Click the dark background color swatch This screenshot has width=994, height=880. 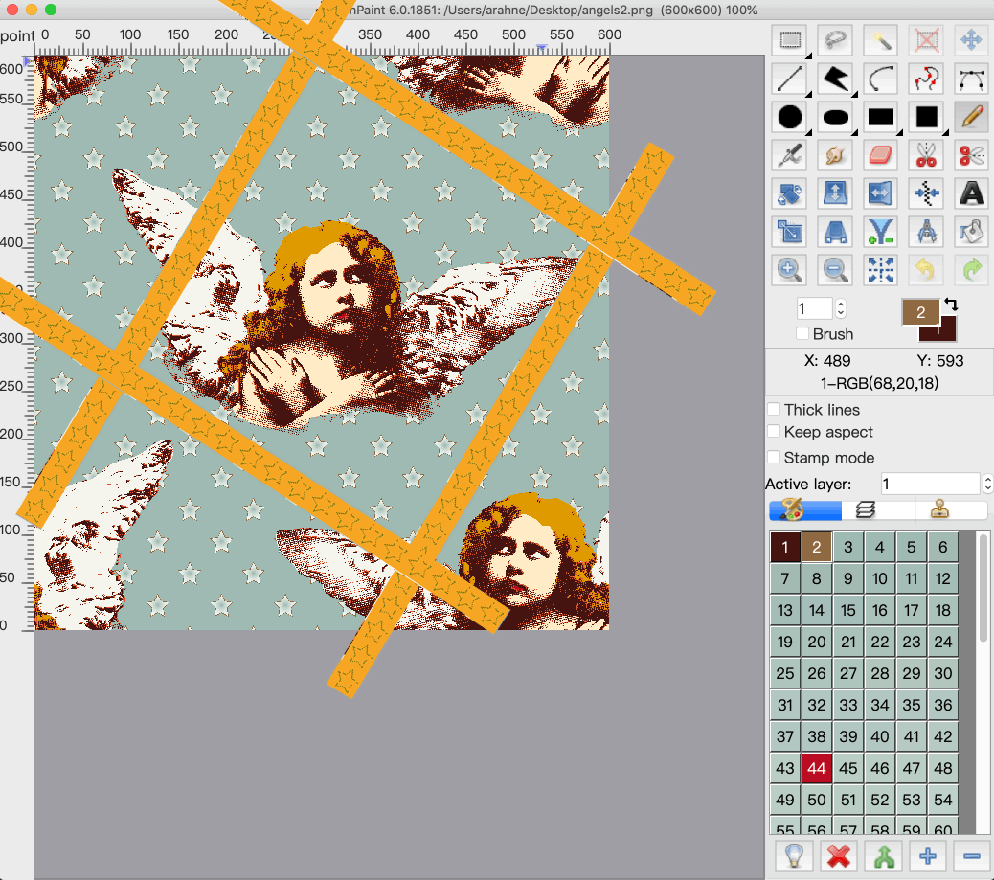[947, 330]
